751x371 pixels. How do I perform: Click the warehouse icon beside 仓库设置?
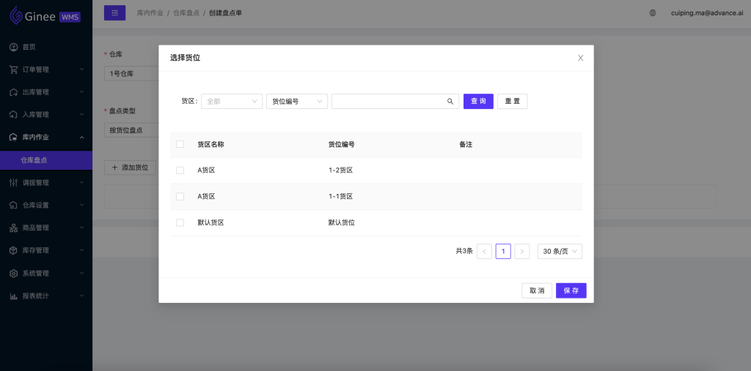[x=14, y=205]
